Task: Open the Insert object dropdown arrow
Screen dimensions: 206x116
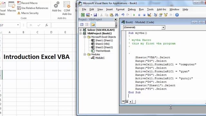Action: (91, 15)
